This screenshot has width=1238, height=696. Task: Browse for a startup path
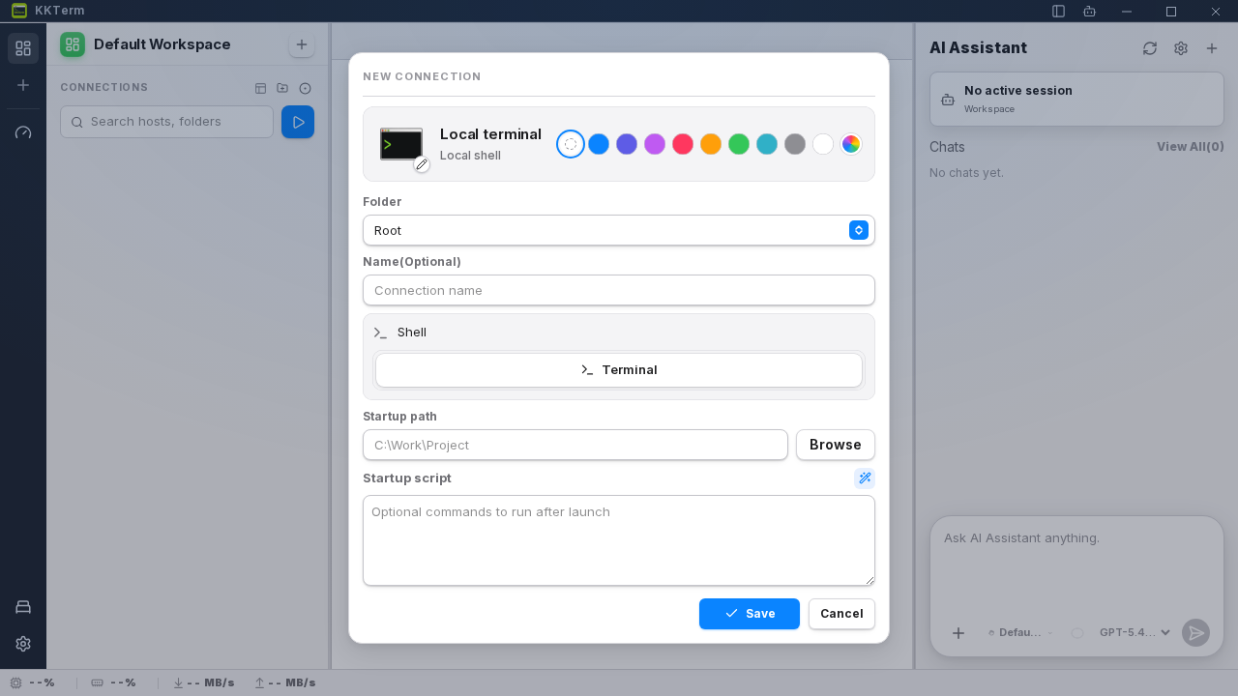(x=836, y=445)
